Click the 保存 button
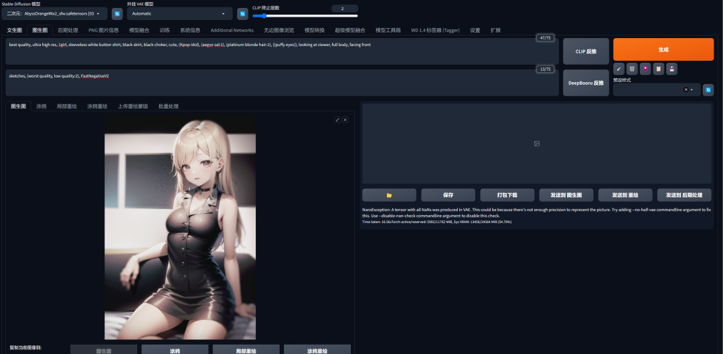Screen dimensions: 723x354 pyautogui.click(x=448, y=195)
